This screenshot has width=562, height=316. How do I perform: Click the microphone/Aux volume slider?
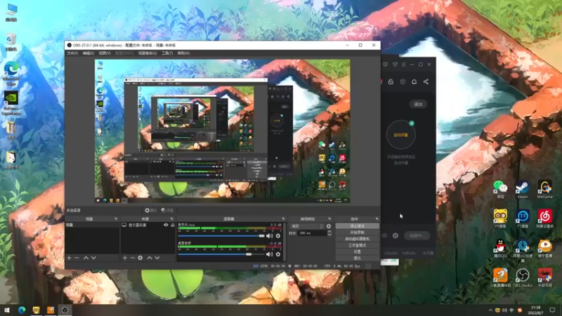click(x=221, y=236)
